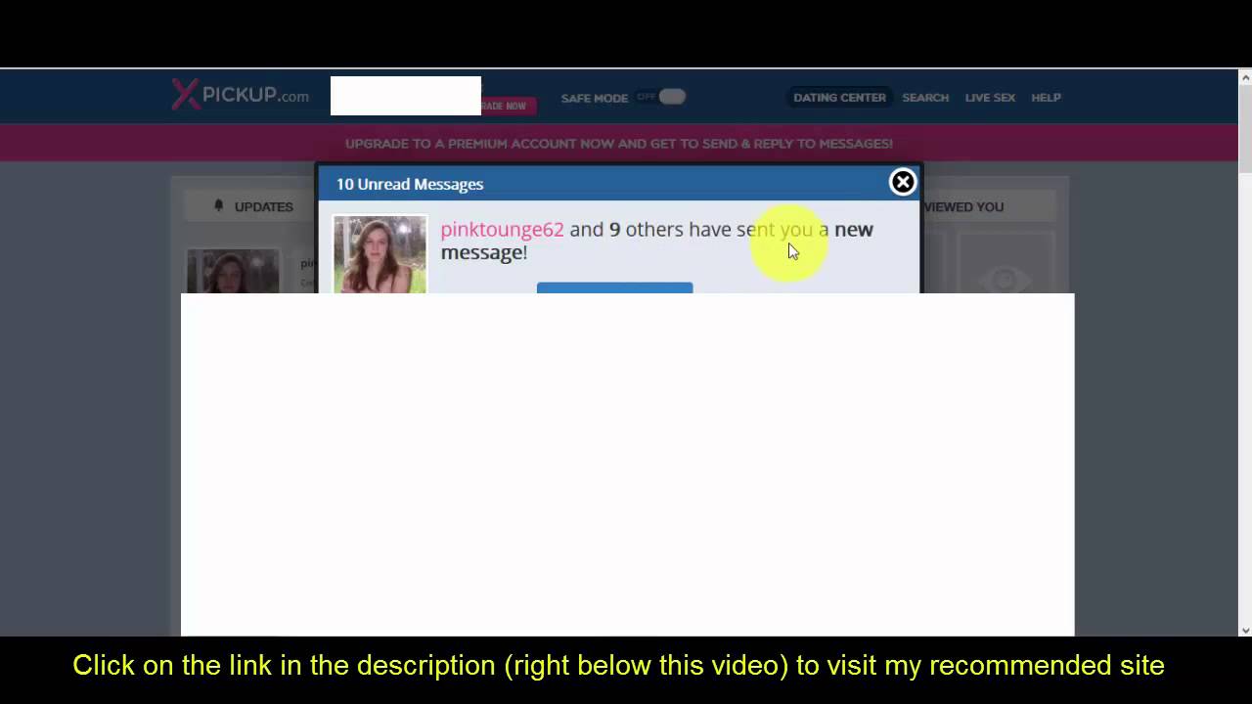
Task: Open the pinktounge62 profile thumbnail in popup
Action: tap(380, 254)
